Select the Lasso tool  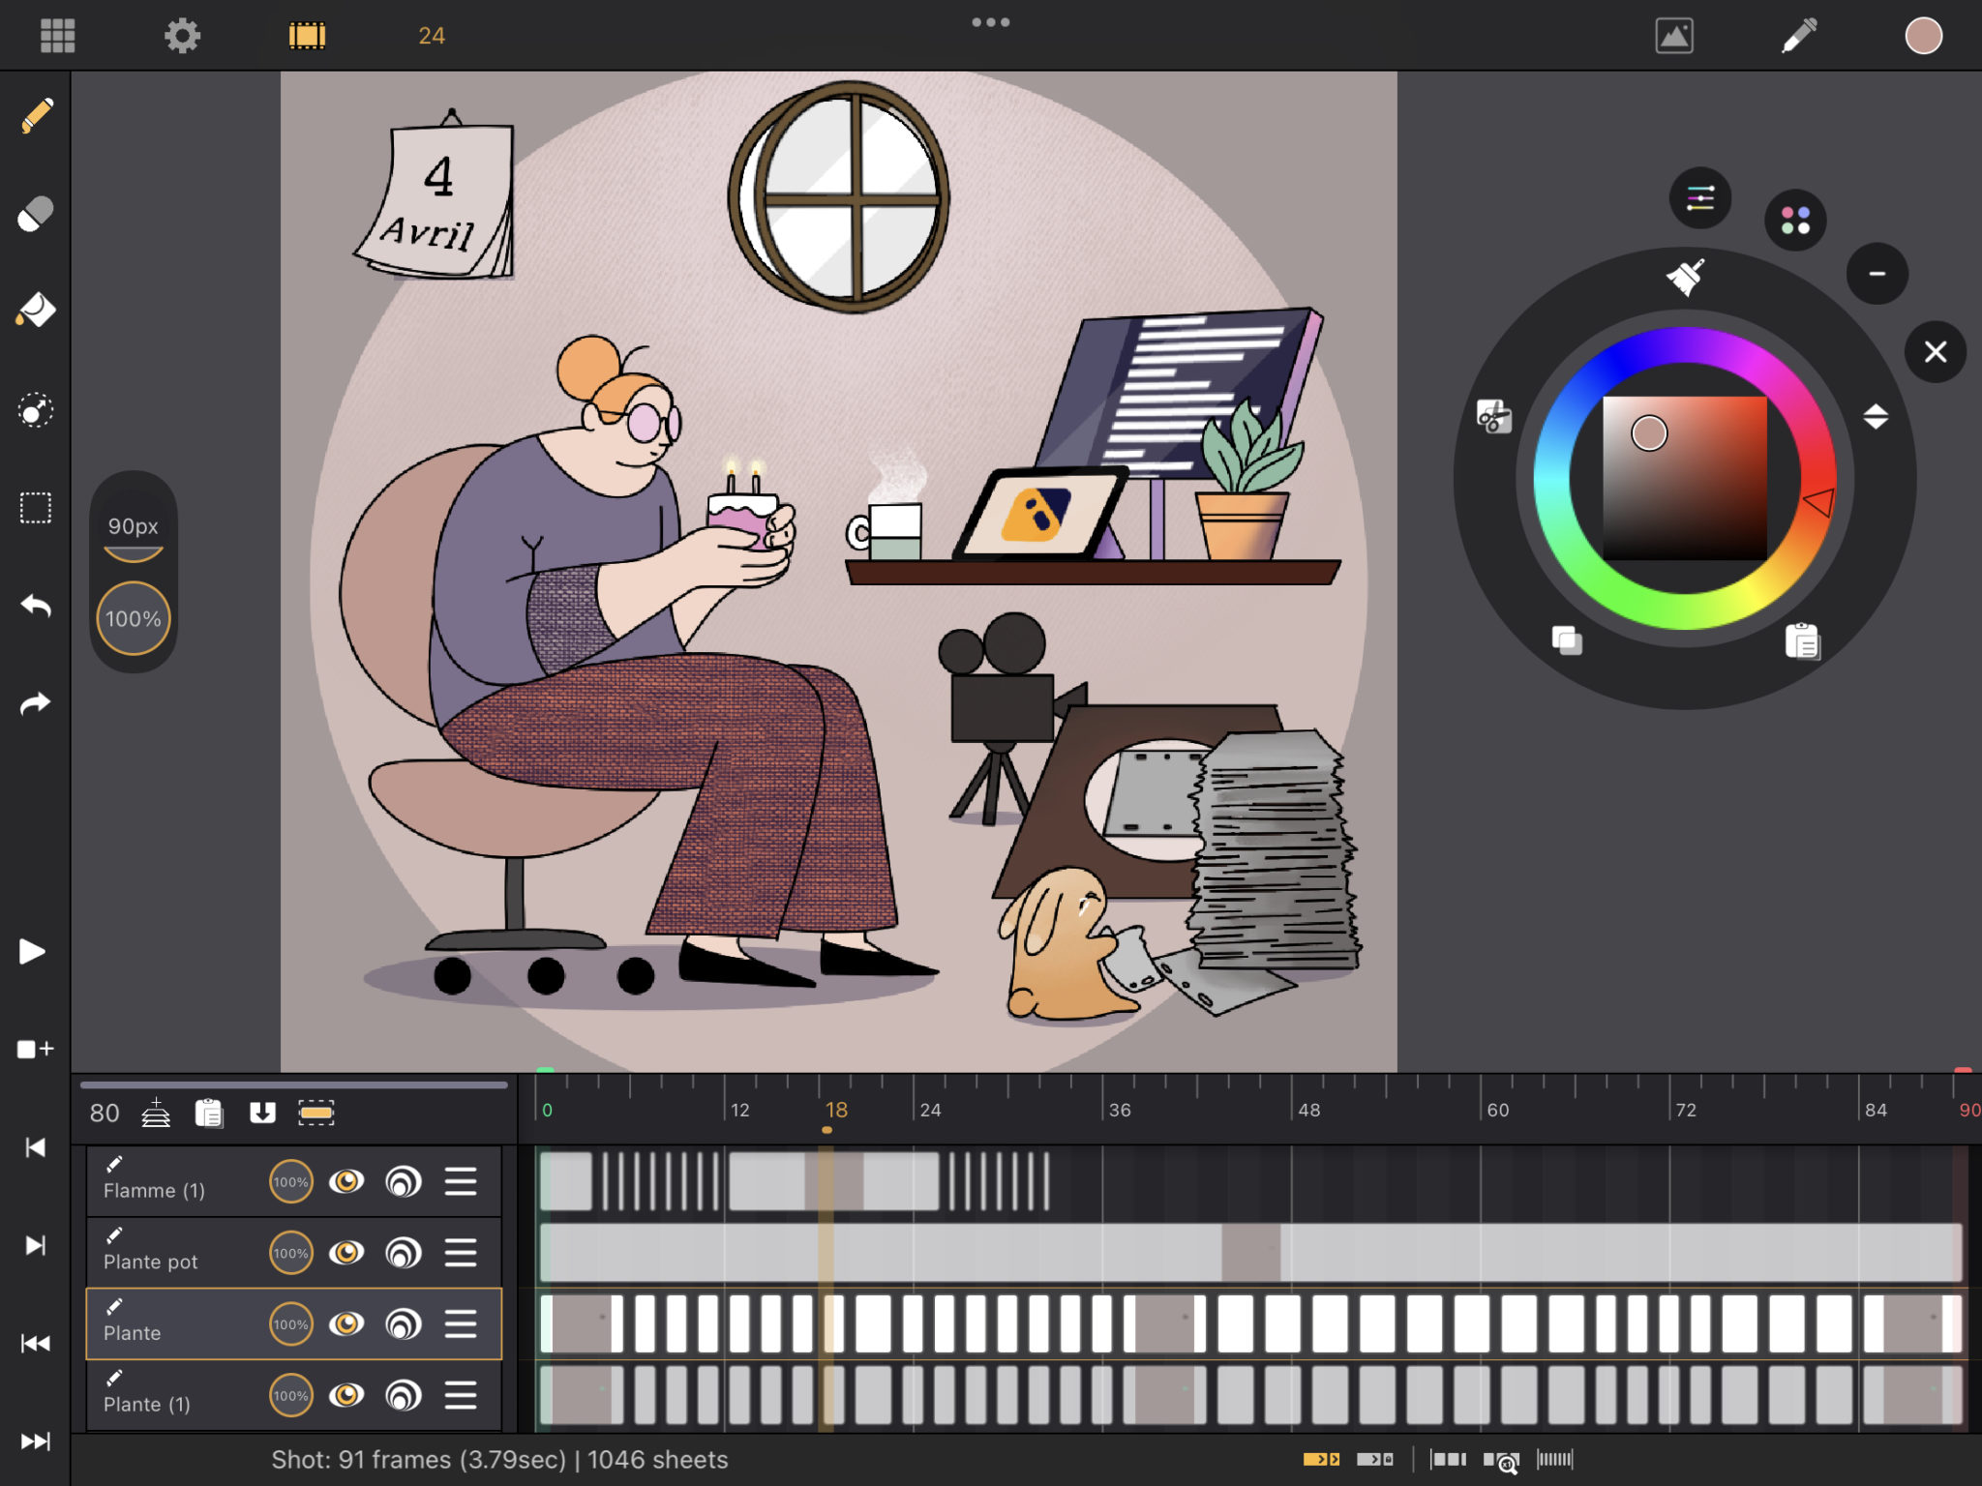(x=36, y=410)
